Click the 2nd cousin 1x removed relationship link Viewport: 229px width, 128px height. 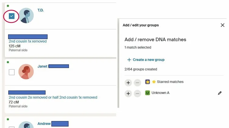click(27, 41)
